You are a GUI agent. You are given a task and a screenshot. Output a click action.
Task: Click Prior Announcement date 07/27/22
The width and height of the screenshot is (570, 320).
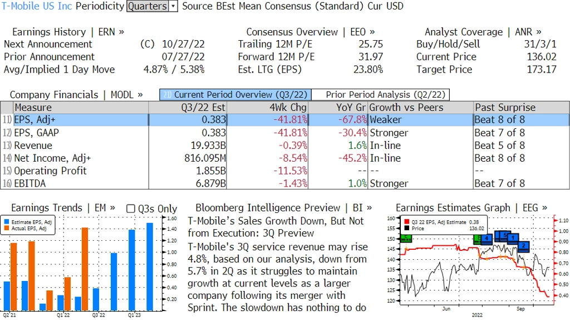click(183, 57)
